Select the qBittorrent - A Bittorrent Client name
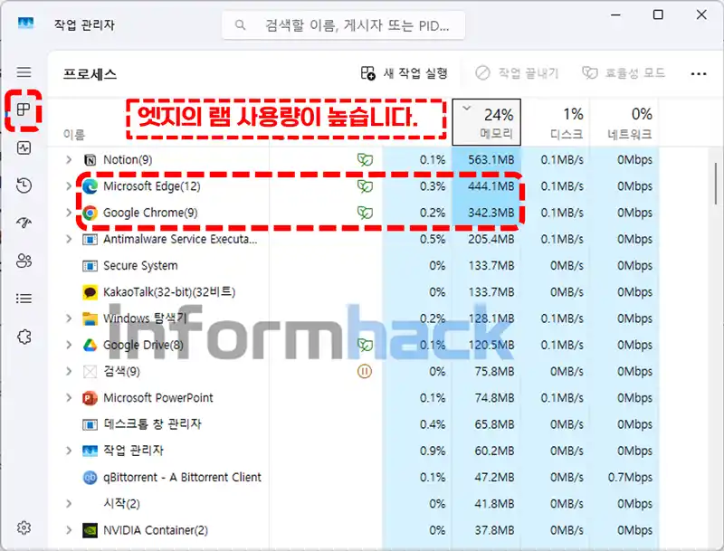The height and width of the screenshot is (551, 724). (x=182, y=477)
